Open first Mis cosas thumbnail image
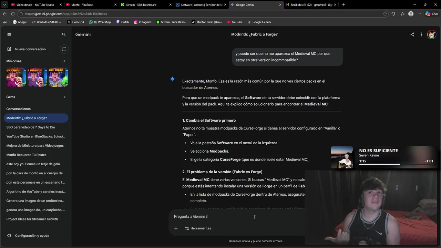 (x=16, y=77)
